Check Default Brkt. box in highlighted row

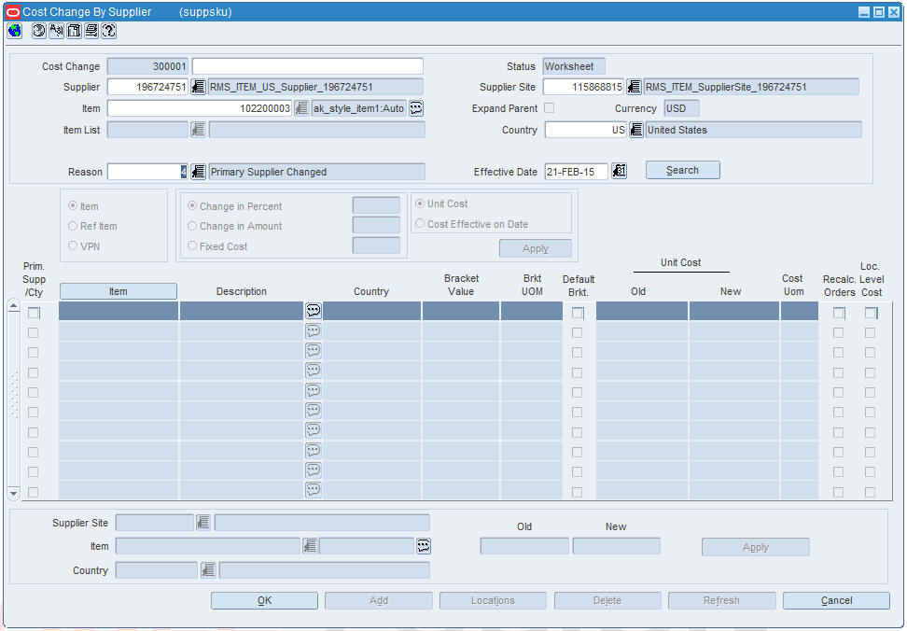coord(578,313)
